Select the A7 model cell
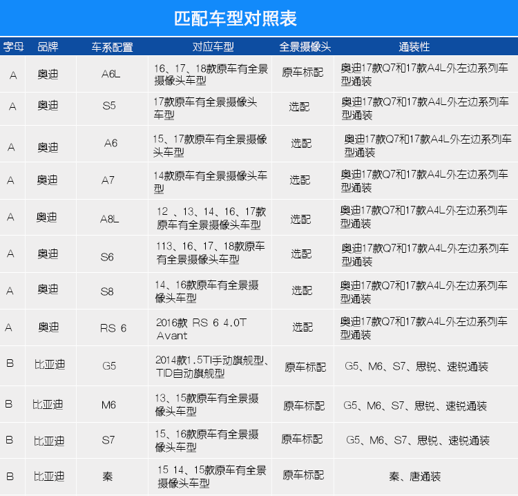Viewport: 518px width, 496px height. pos(108,180)
